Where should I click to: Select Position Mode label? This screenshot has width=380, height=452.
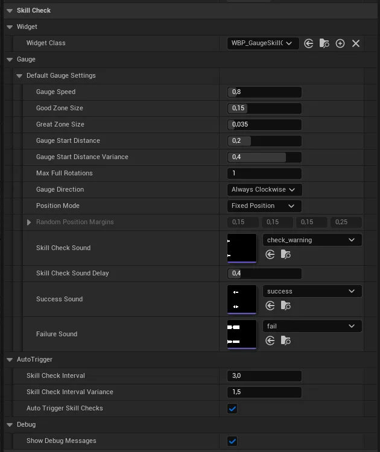click(58, 206)
